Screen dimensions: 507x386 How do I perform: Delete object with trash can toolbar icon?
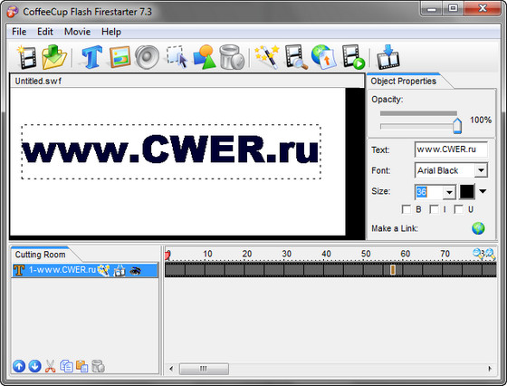(x=232, y=57)
